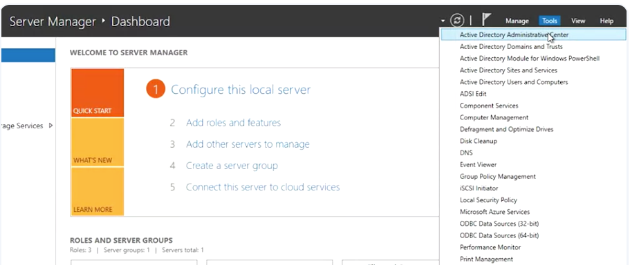Select Storage Services sidebar entry

click(x=22, y=126)
